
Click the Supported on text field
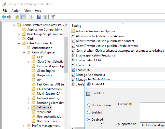(153, 126)
